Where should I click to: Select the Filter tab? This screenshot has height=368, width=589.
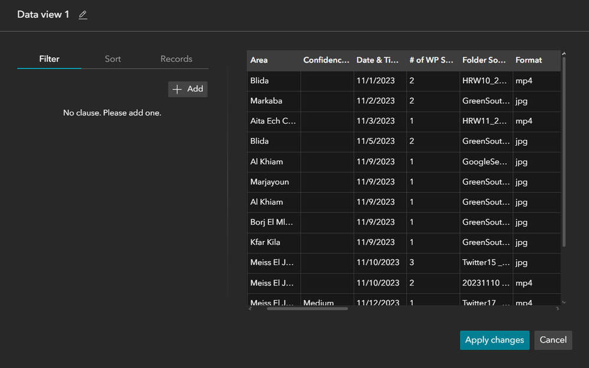tap(49, 59)
